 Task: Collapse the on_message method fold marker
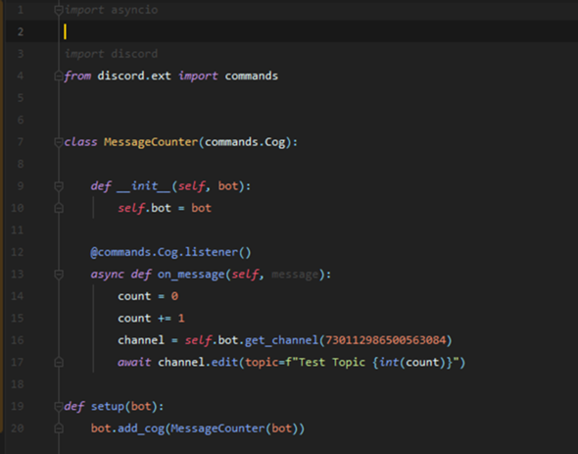(59, 275)
